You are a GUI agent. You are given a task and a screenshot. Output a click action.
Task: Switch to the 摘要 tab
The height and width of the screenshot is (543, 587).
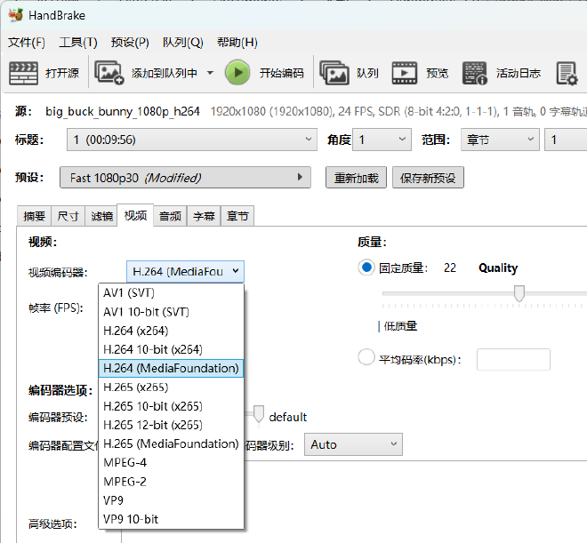[34, 216]
